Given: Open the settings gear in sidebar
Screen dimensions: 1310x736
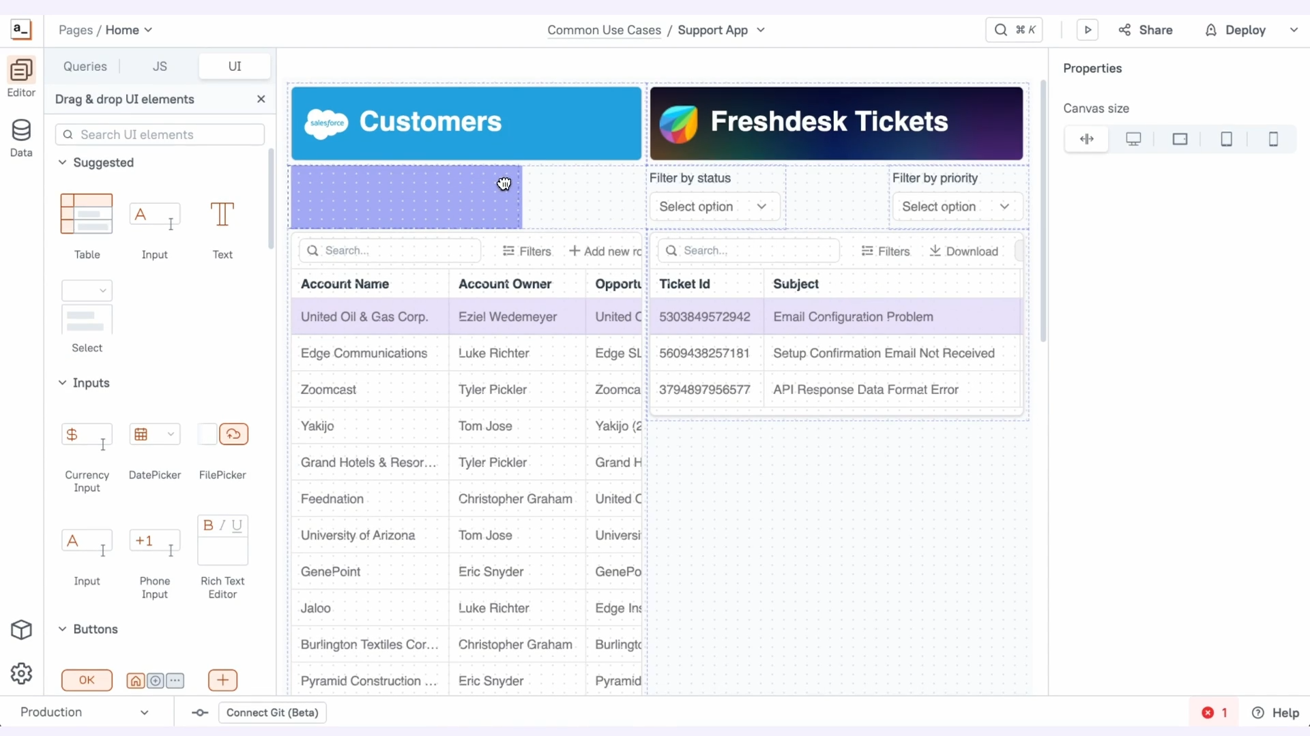Looking at the screenshot, I should (x=21, y=673).
